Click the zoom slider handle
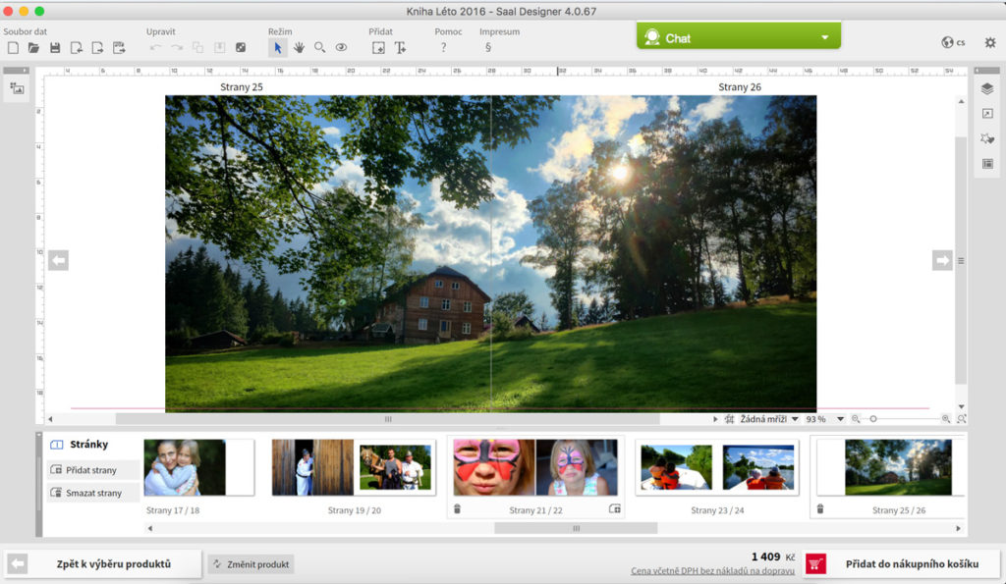This screenshot has width=1006, height=584. pos(872,419)
